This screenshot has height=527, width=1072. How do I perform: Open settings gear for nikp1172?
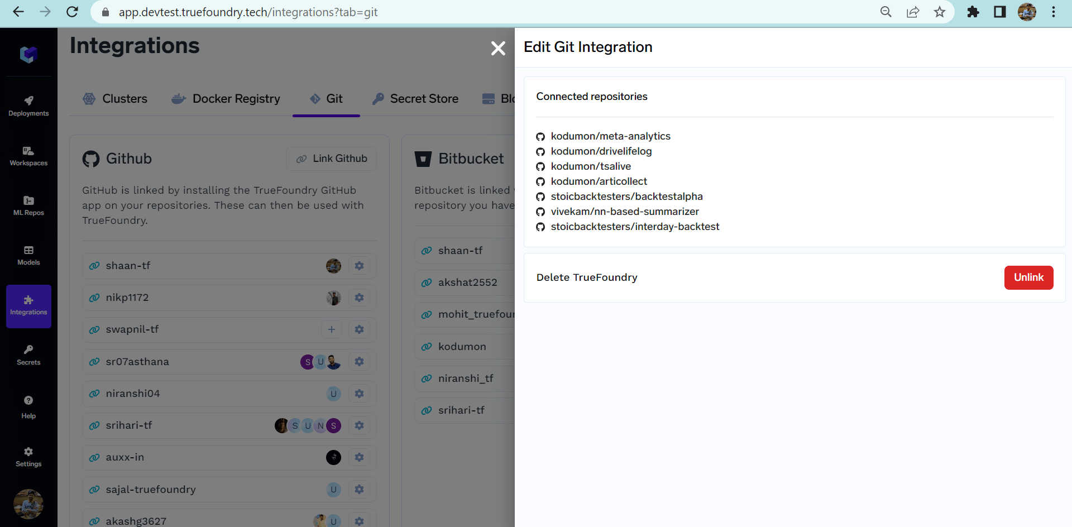pos(359,298)
